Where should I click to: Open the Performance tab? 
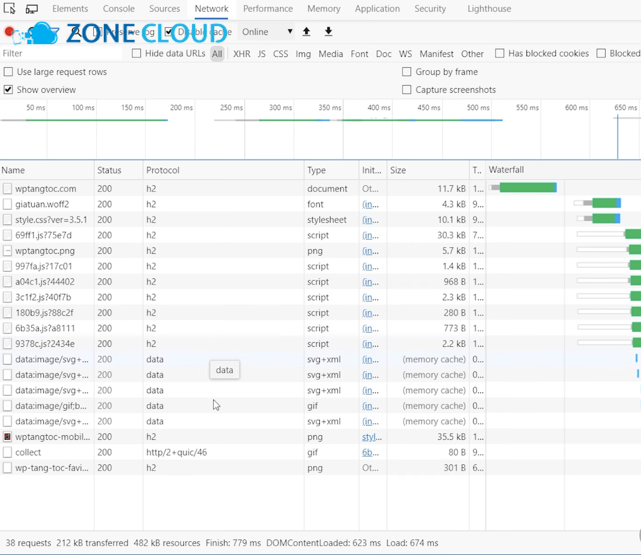268,8
